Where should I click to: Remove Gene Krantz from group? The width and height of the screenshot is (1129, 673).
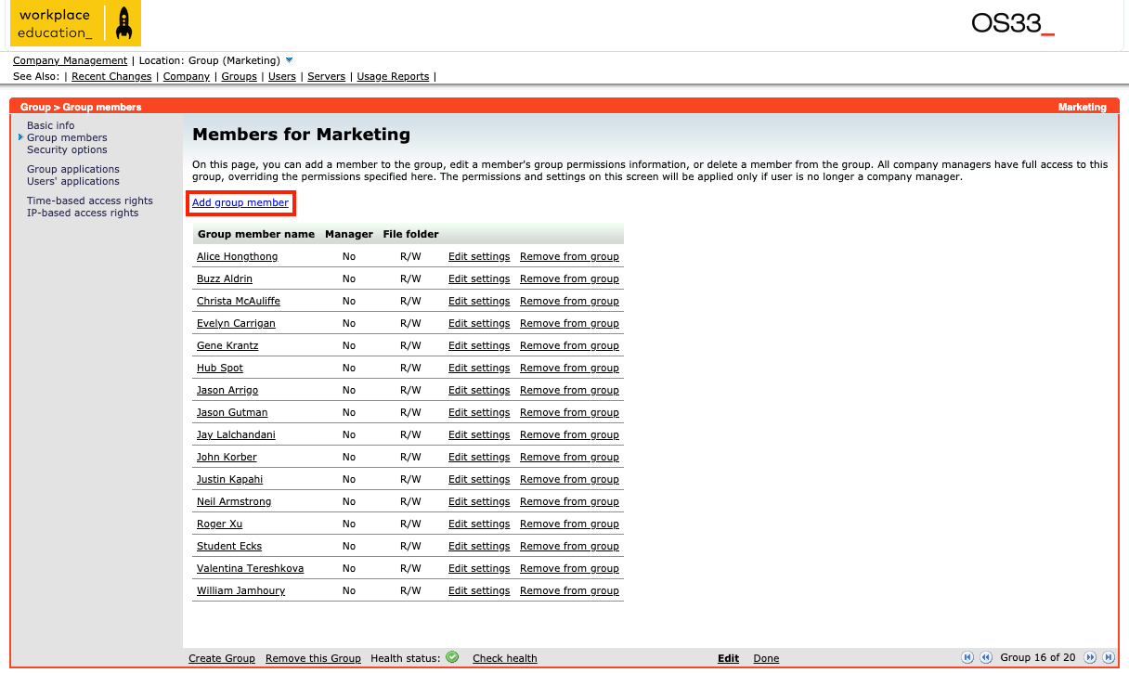pyautogui.click(x=569, y=345)
